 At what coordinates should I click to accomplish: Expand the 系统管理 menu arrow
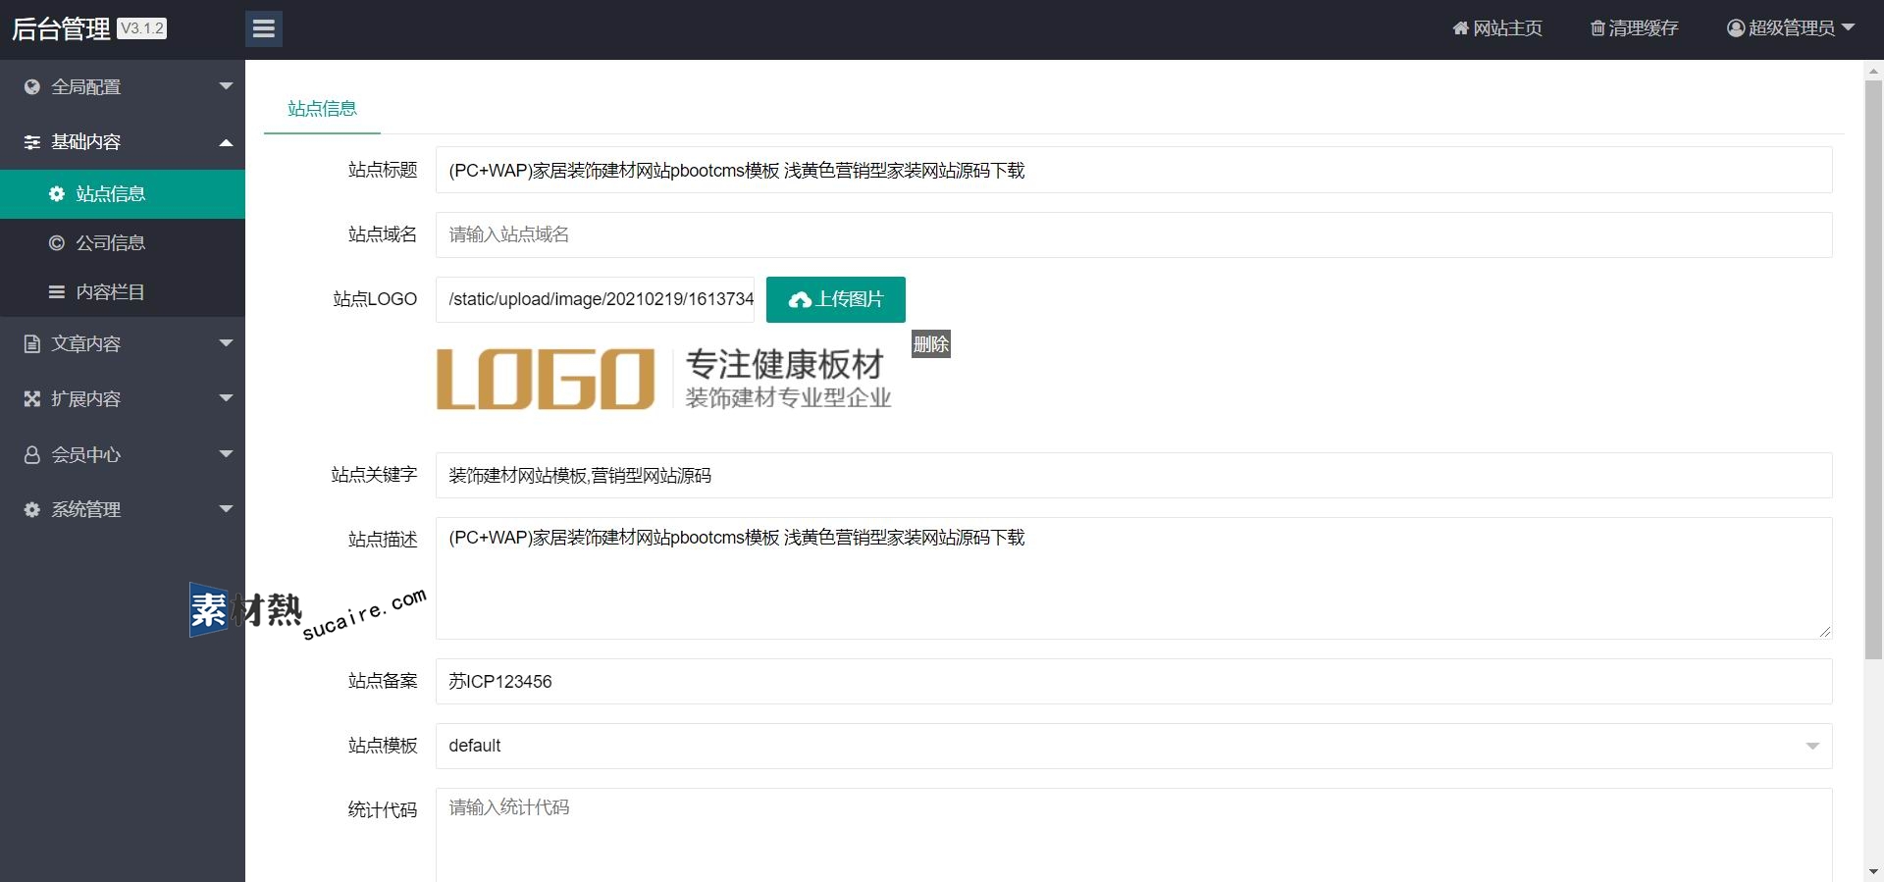(x=226, y=509)
